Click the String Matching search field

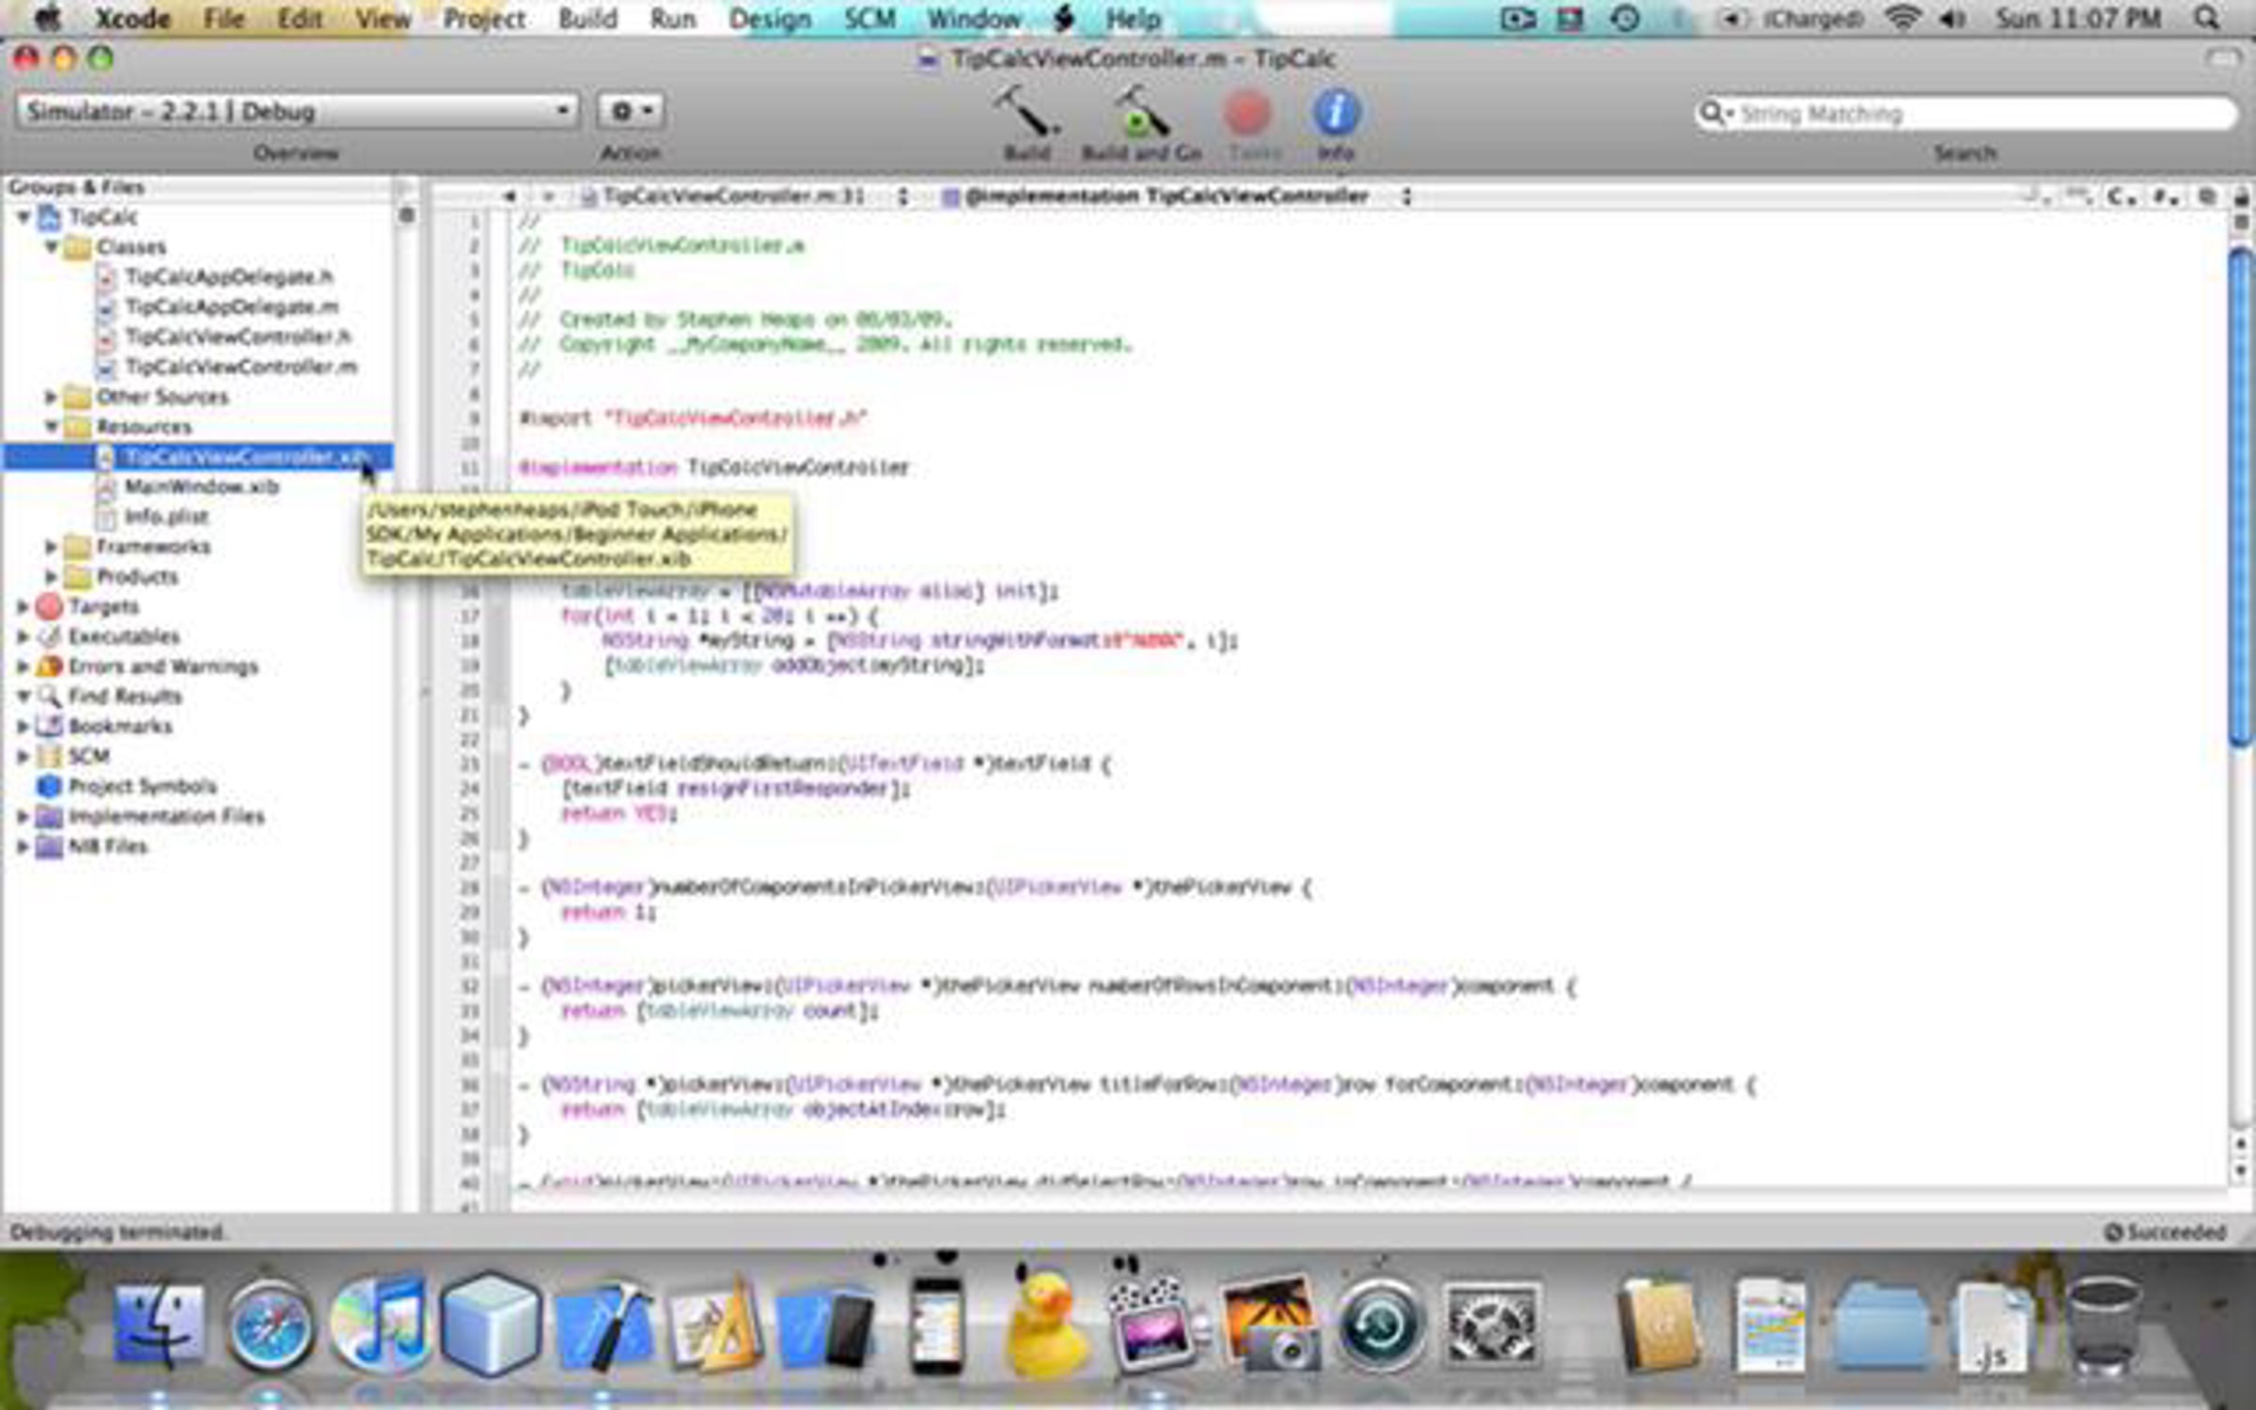coord(1967,114)
